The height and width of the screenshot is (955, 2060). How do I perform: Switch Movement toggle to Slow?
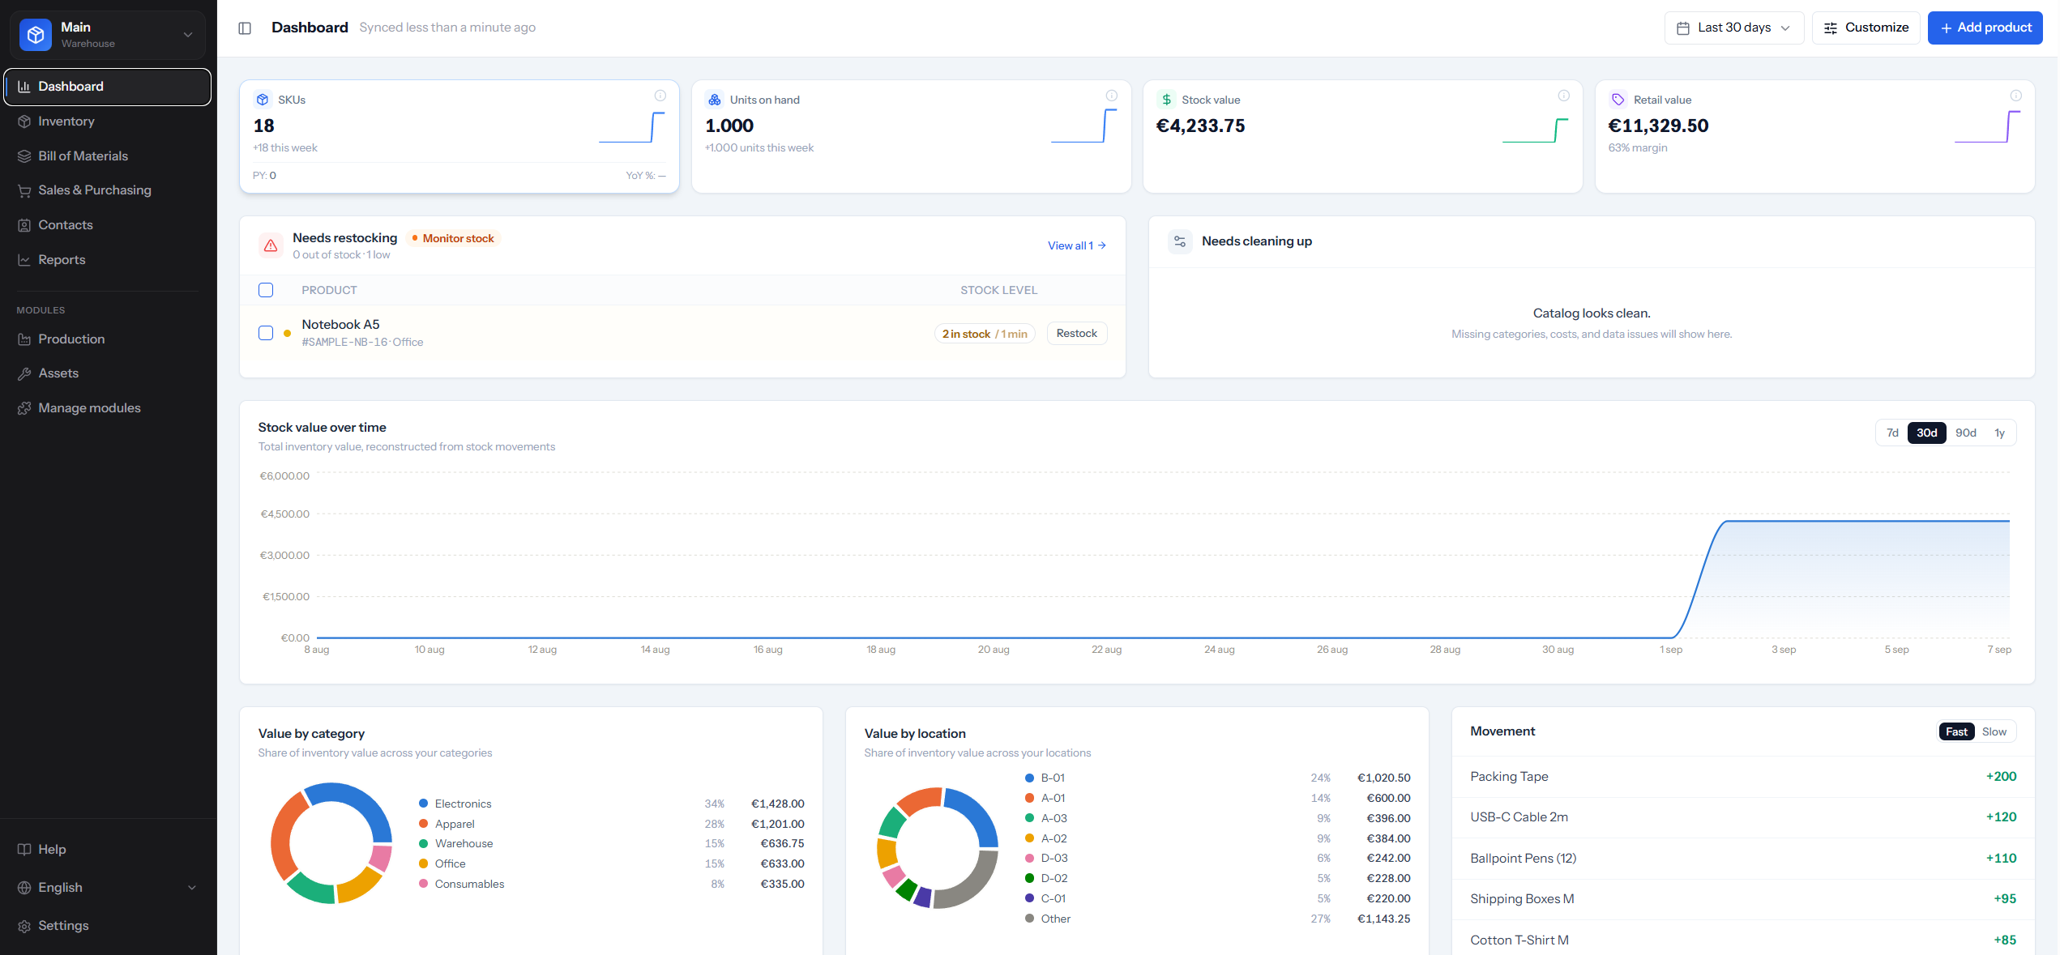[1994, 731]
